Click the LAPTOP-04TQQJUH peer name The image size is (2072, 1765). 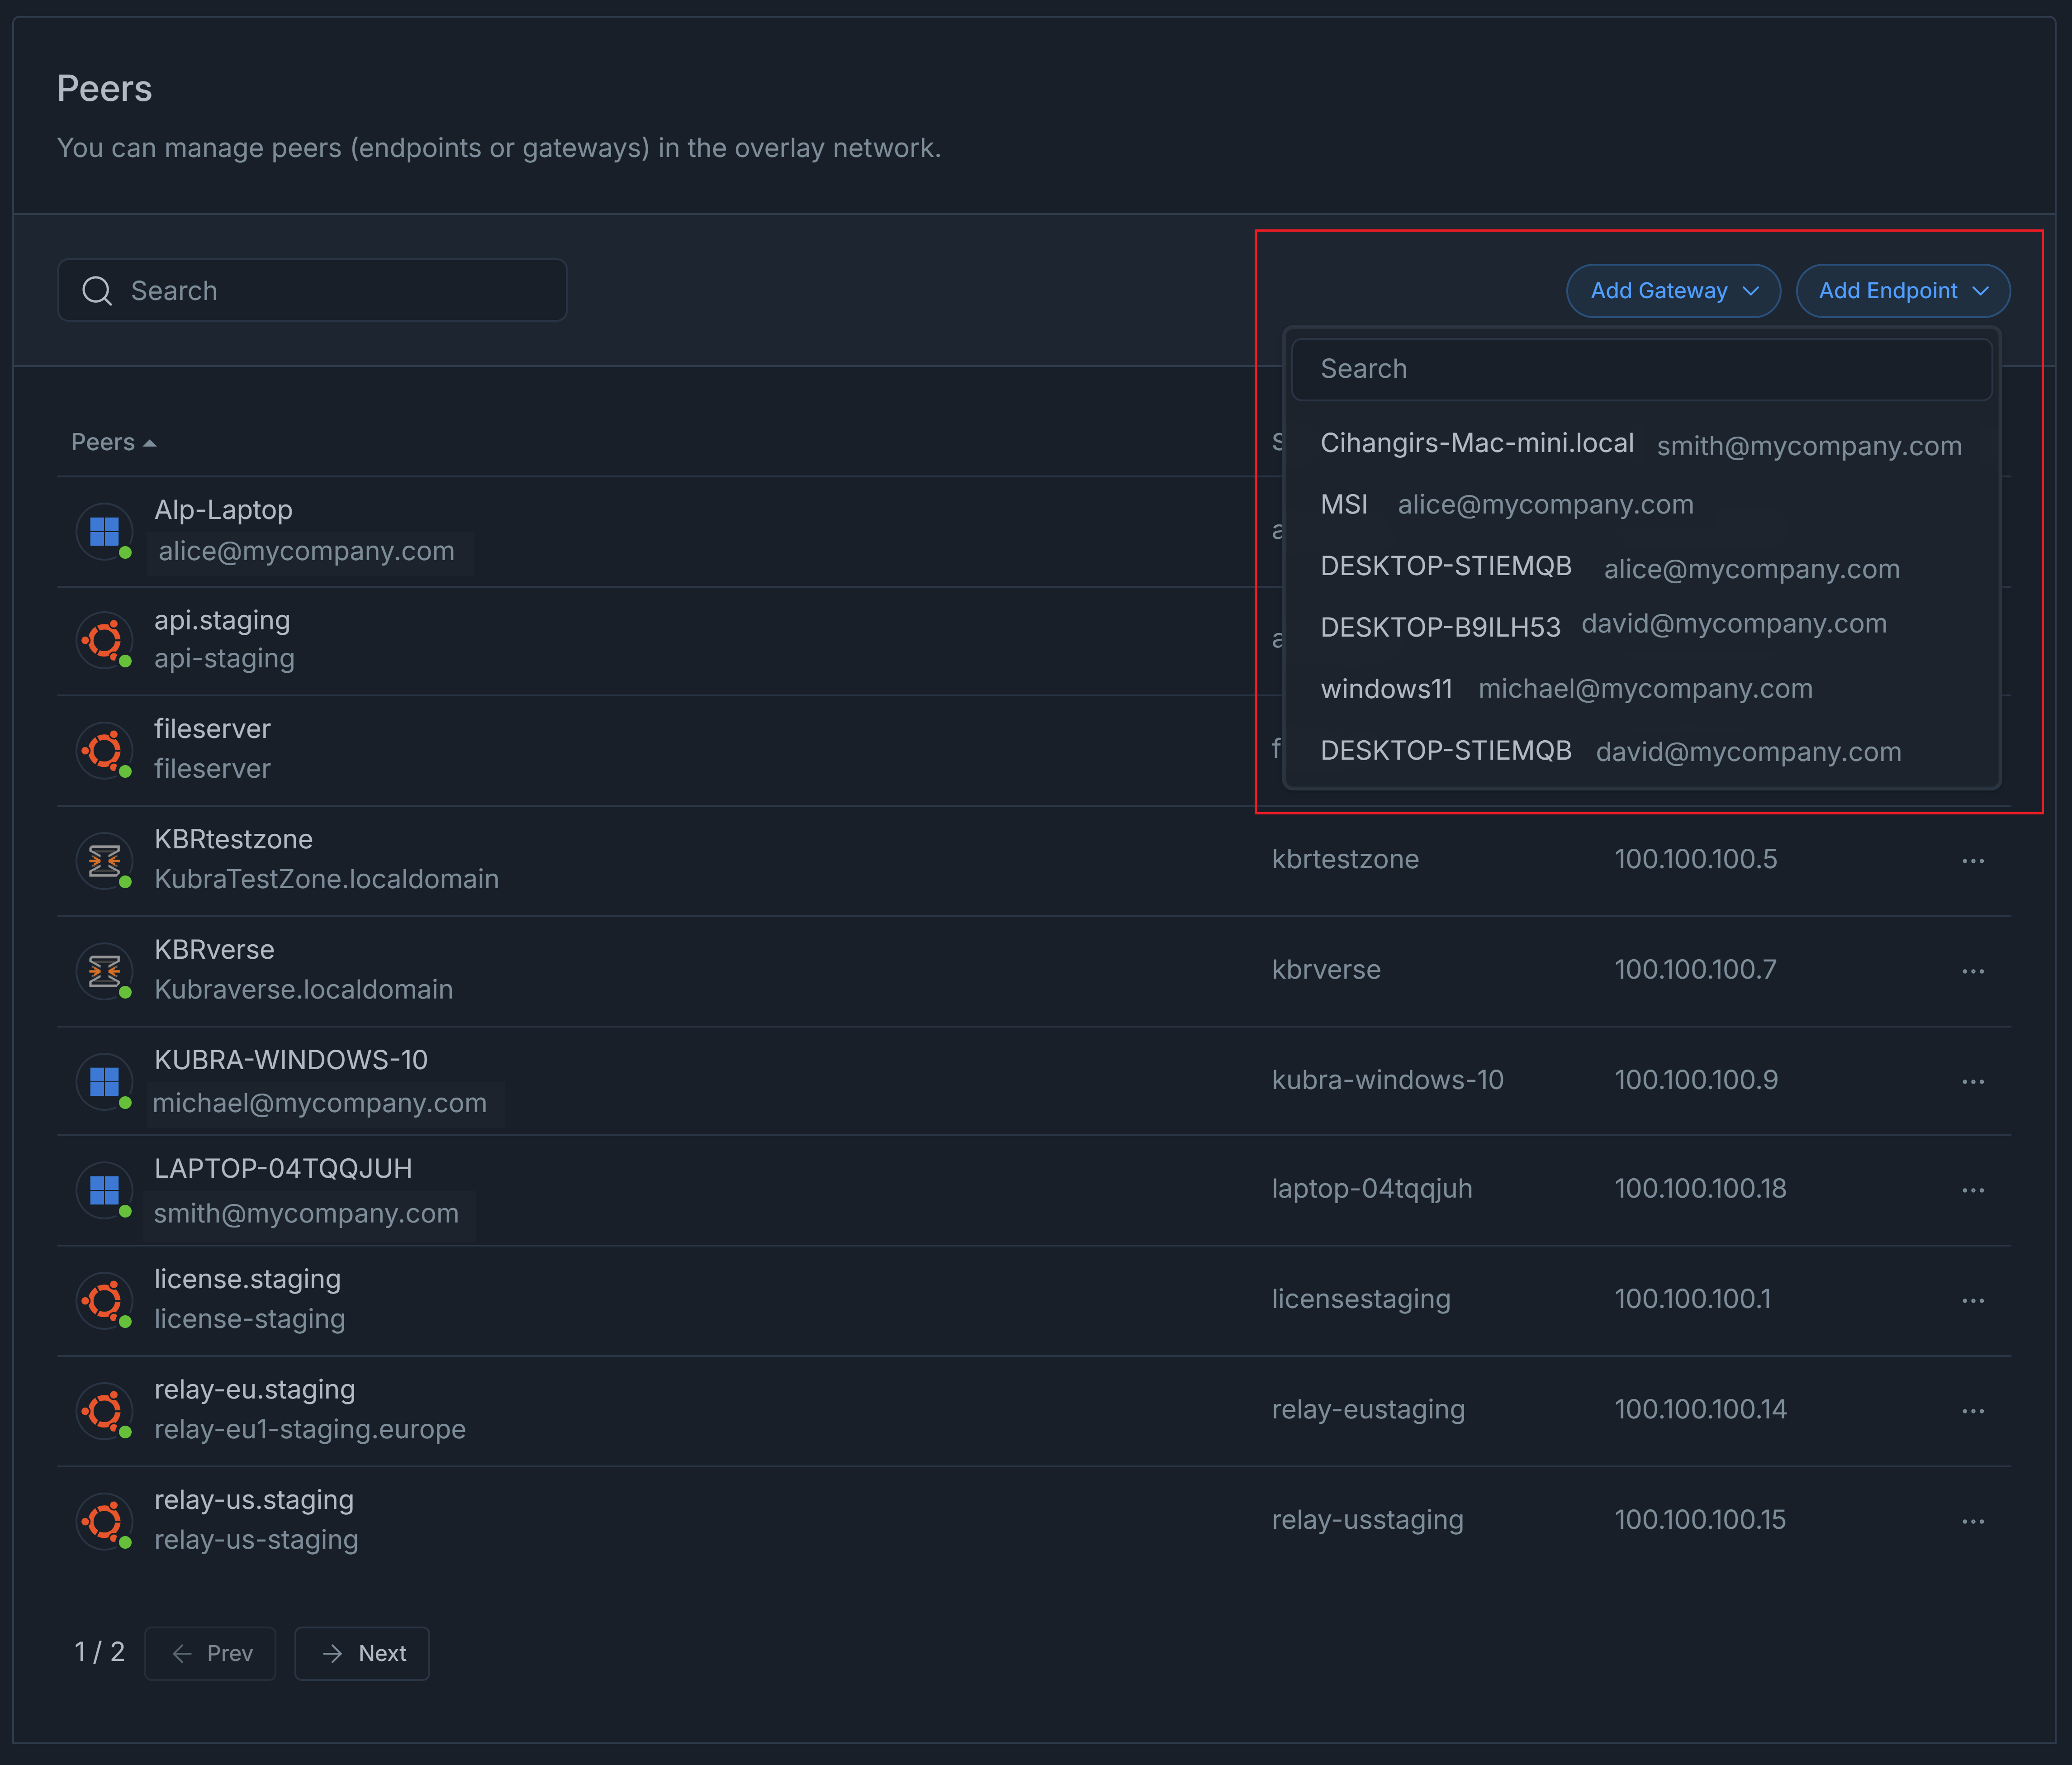click(x=283, y=1169)
